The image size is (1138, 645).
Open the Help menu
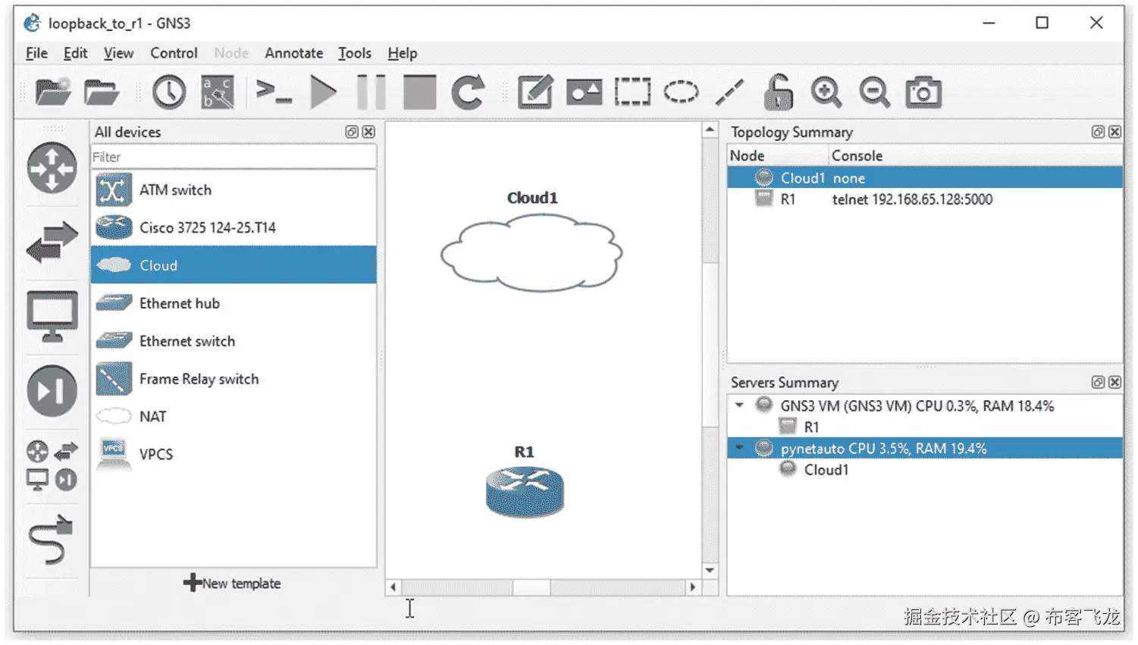click(402, 53)
